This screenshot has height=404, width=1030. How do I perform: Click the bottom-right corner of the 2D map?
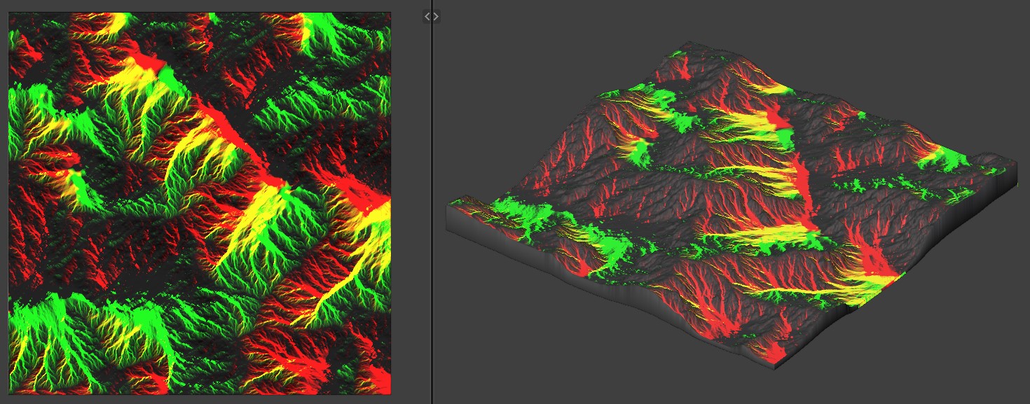(x=390, y=393)
